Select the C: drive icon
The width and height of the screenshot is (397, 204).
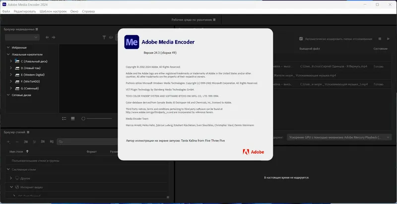[x=17, y=61]
